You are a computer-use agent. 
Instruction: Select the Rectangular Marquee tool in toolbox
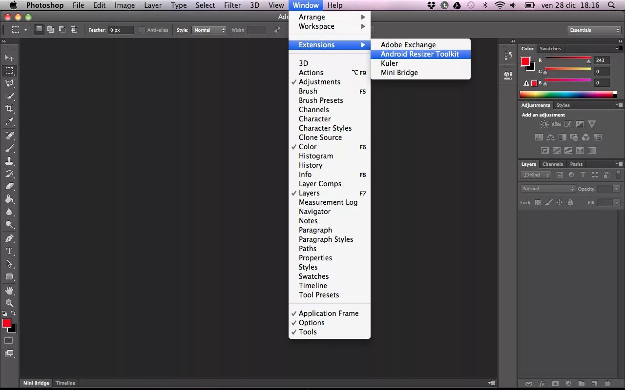(x=9, y=71)
